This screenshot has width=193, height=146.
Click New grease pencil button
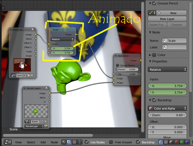(171, 13)
